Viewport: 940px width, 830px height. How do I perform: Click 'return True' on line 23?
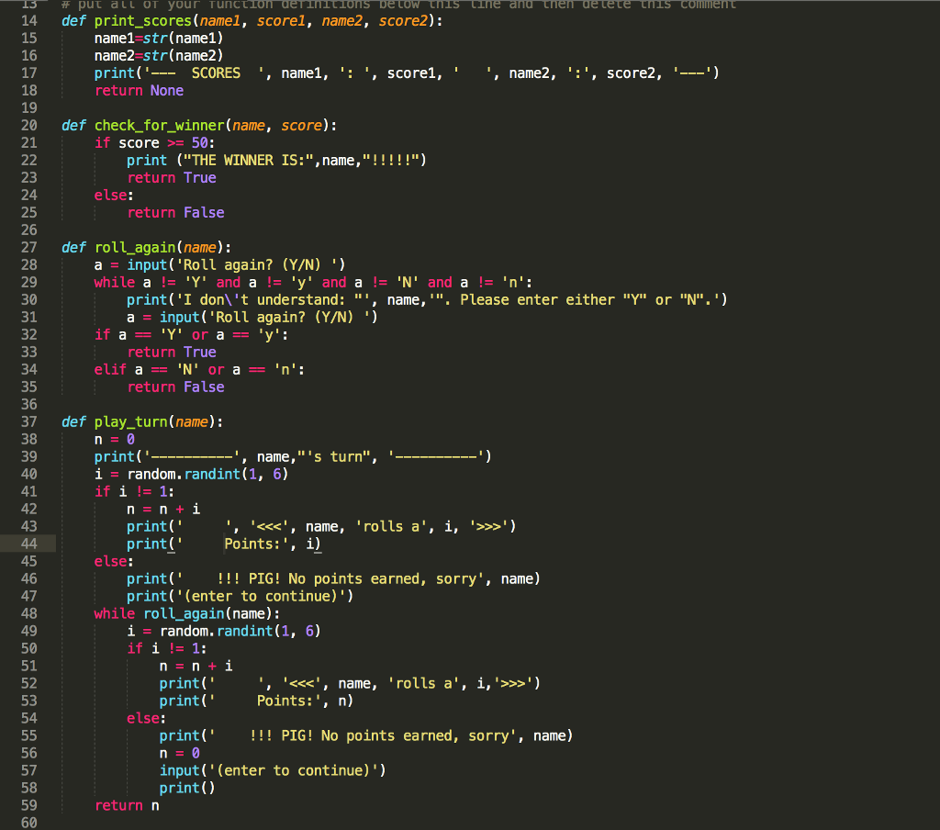click(x=172, y=177)
